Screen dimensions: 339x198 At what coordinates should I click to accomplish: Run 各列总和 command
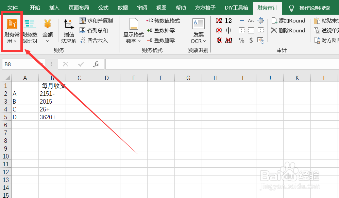pos(94,30)
